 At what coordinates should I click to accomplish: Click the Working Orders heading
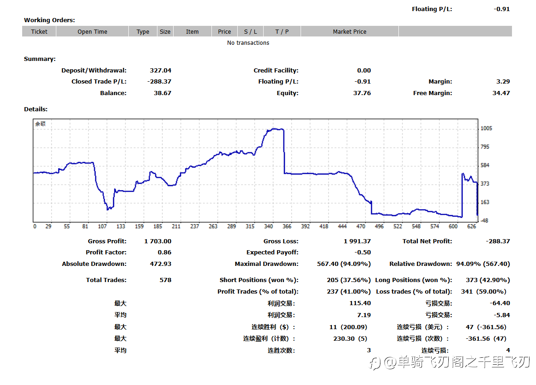tap(49, 20)
